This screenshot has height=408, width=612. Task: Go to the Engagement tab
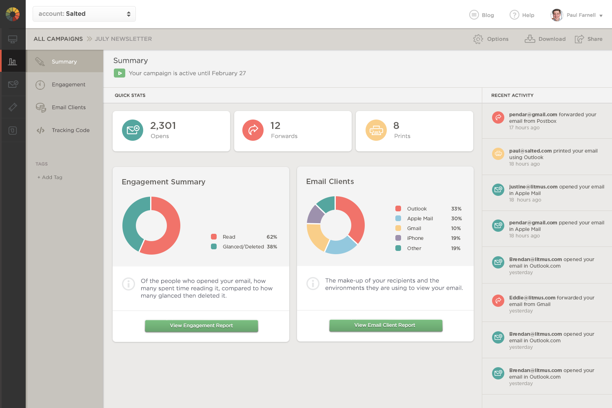coord(68,84)
